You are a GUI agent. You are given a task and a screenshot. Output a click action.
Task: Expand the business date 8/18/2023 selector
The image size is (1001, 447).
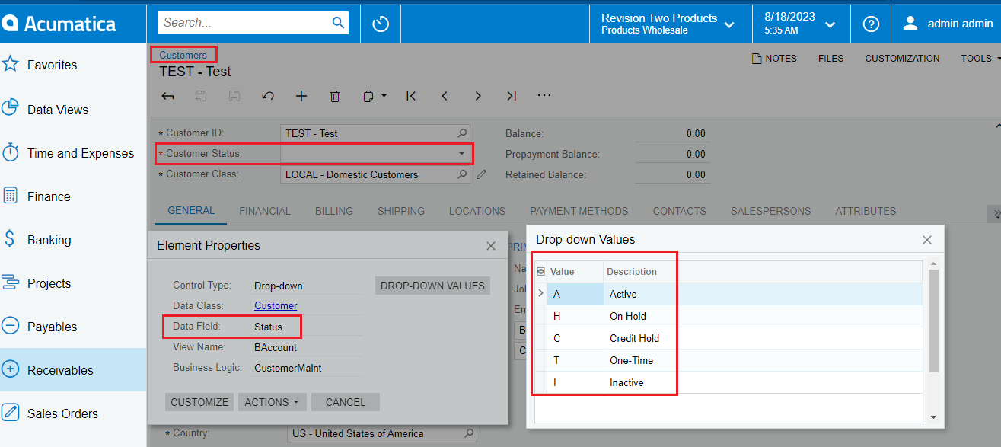pyautogui.click(x=830, y=24)
